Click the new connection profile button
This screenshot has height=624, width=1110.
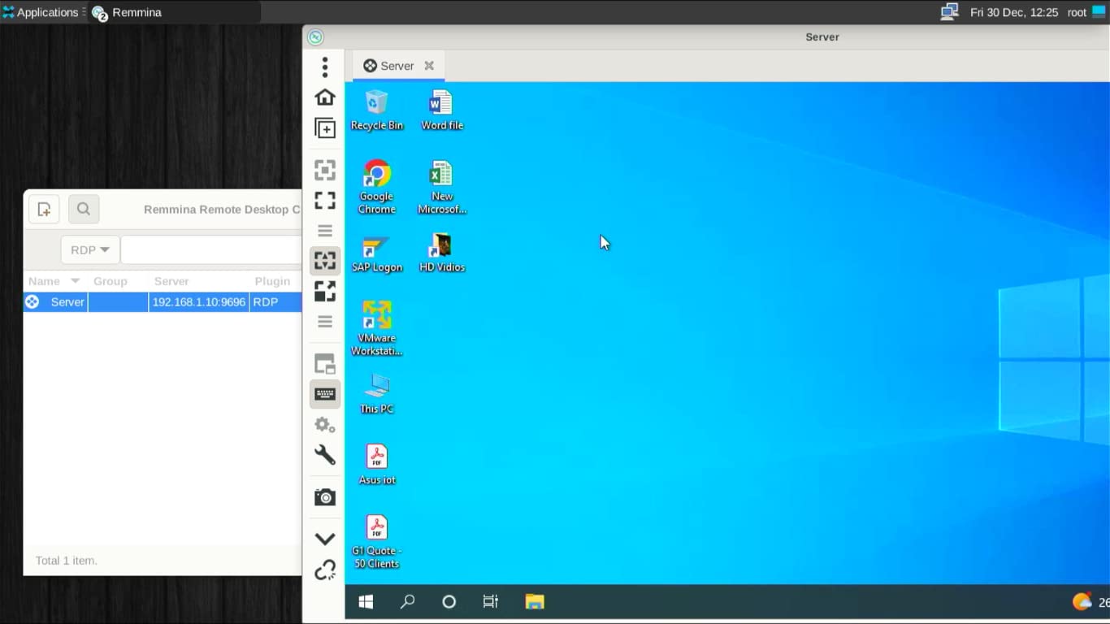pos(44,209)
